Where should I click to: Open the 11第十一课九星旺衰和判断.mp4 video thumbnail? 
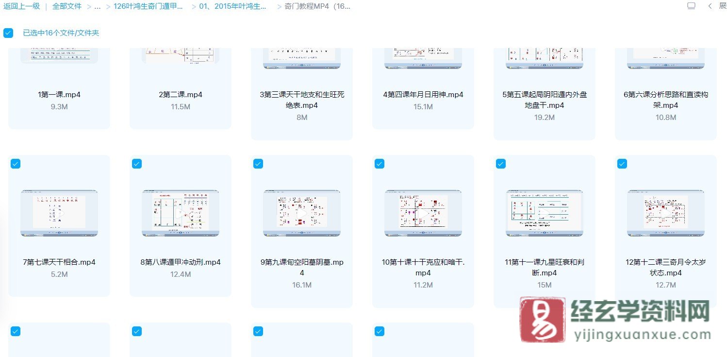click(545, 214)
